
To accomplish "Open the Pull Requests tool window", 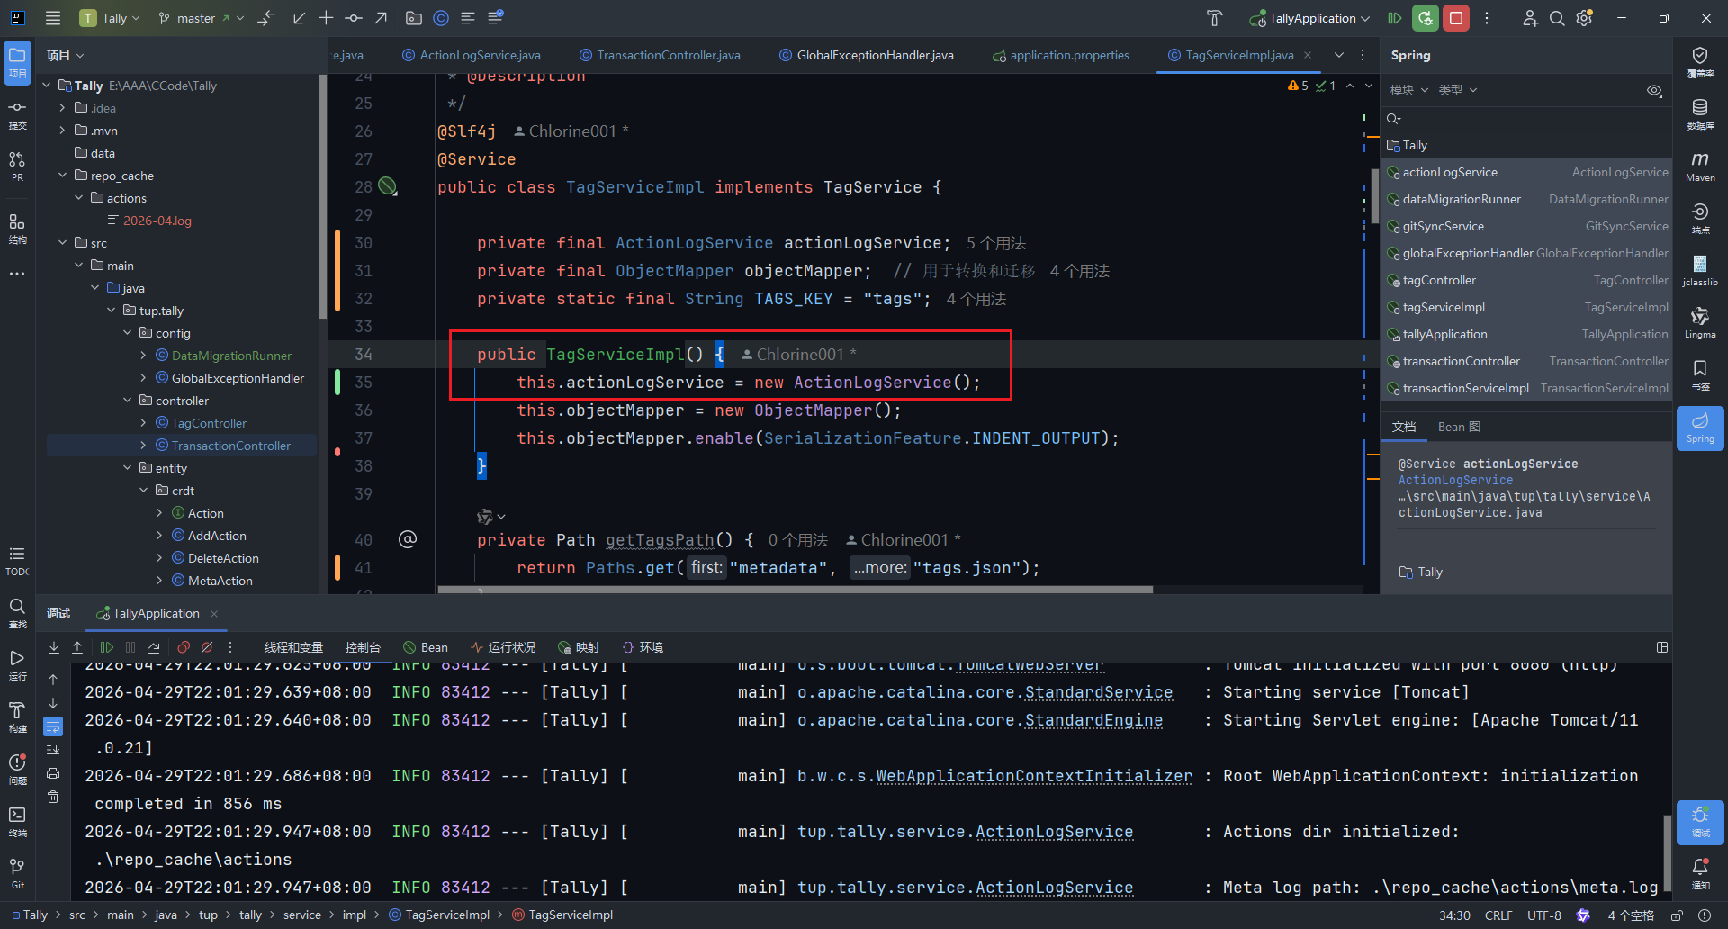I will 17,167.
